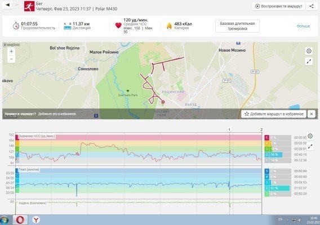Image resolution: width=320 pixels, height=225 pixels.
Task: Click heart rate zone 4 bar
Action: pyautogui.click(x=278, y=143)
